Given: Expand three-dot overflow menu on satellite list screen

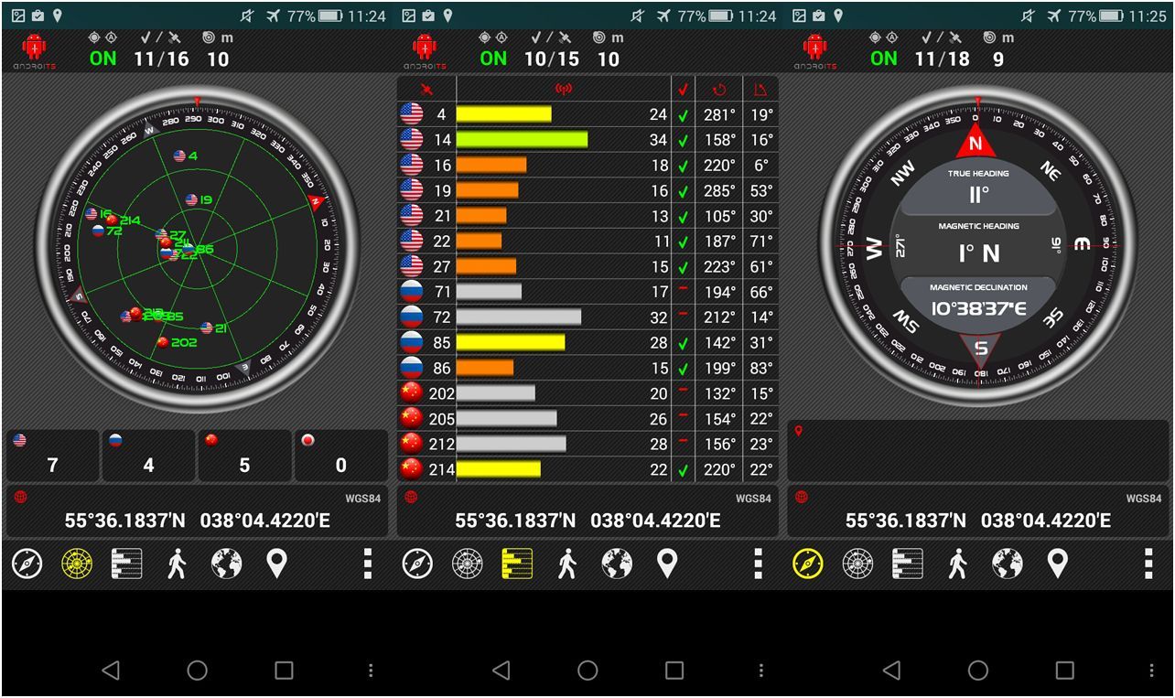Looking at the screenshot, I should coord(758,564).
